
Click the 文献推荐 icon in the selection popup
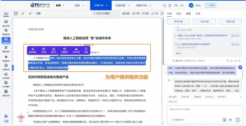(64, 50)
